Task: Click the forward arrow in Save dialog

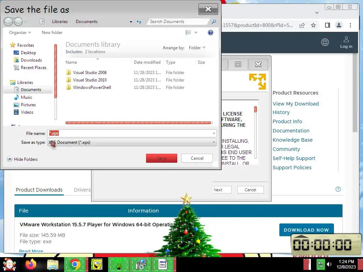Action: (18, 22)
